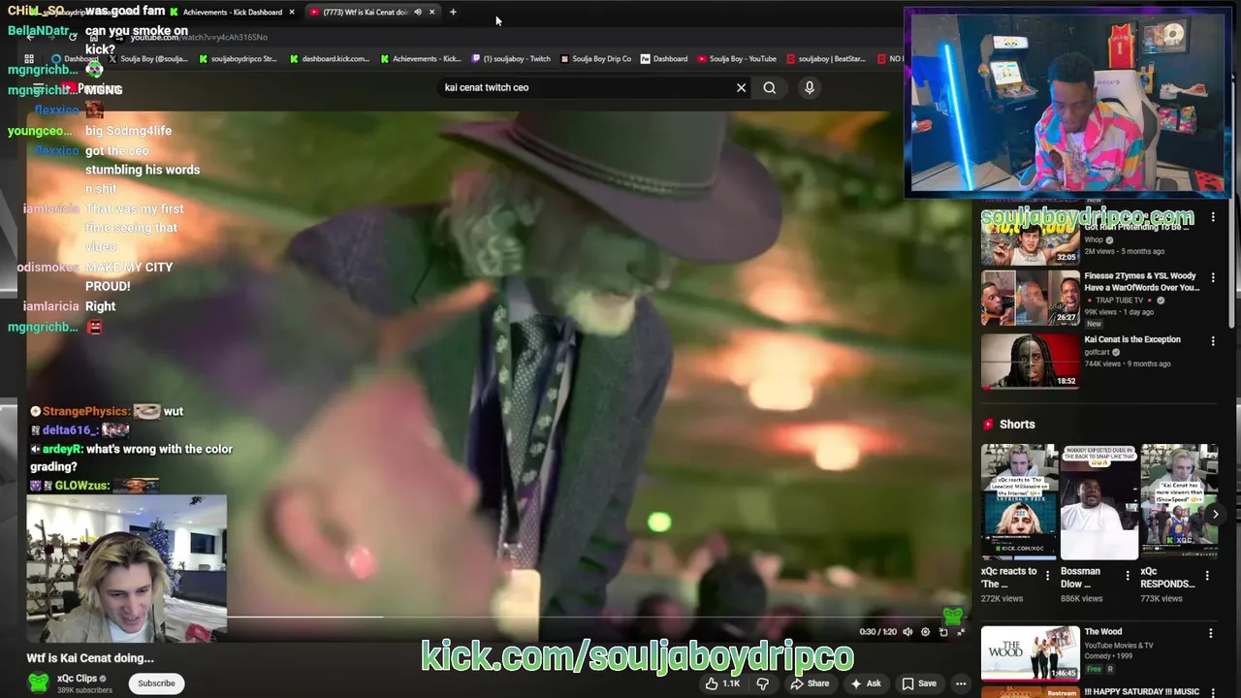This screenshot has width=1241, height=698.
Task: Click the 'TRAP TUBE TV' channel name
Action: [x=1121, y=301]
